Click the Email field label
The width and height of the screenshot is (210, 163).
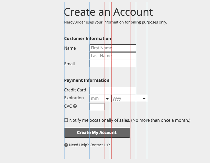tap(69, 64)
